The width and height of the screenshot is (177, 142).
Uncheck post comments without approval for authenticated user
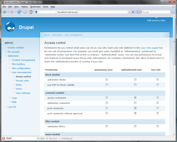(x=135, y=113)
